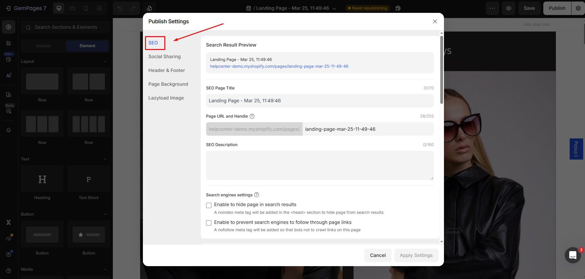
Task: Open the Lazyload Image tab
Action: (166, 98)
